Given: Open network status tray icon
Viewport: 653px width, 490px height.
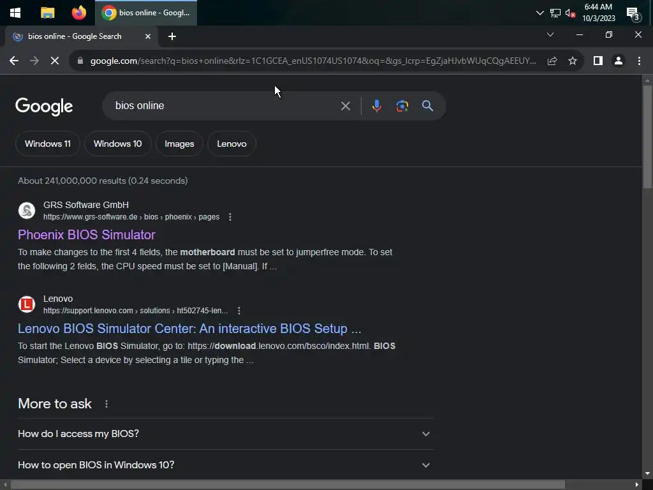Looking at the screenshot, I should tap(555, 13).
